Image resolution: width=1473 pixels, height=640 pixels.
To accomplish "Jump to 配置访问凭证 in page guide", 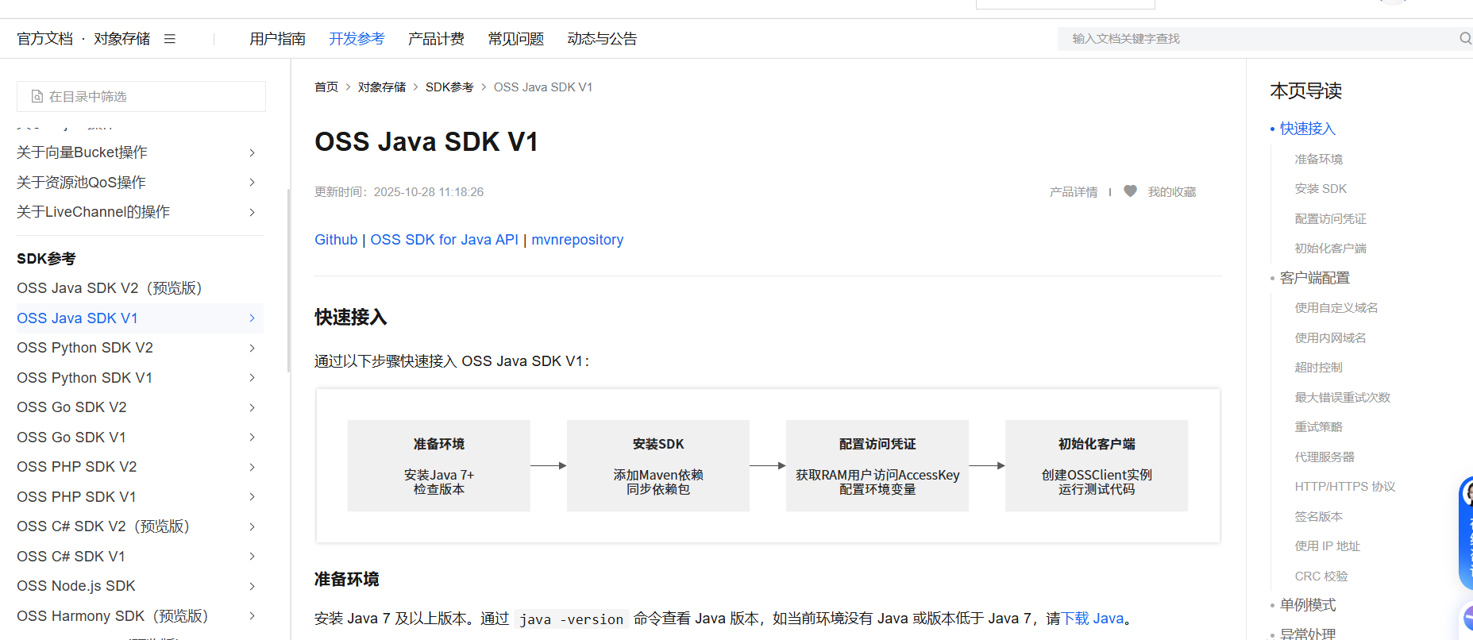I will [x=1331, y=219].
